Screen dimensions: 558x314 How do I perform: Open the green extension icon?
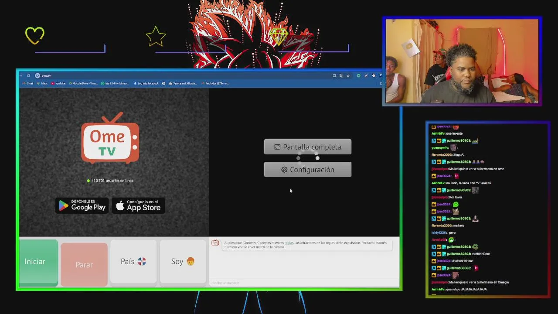[x=358, y=75]
